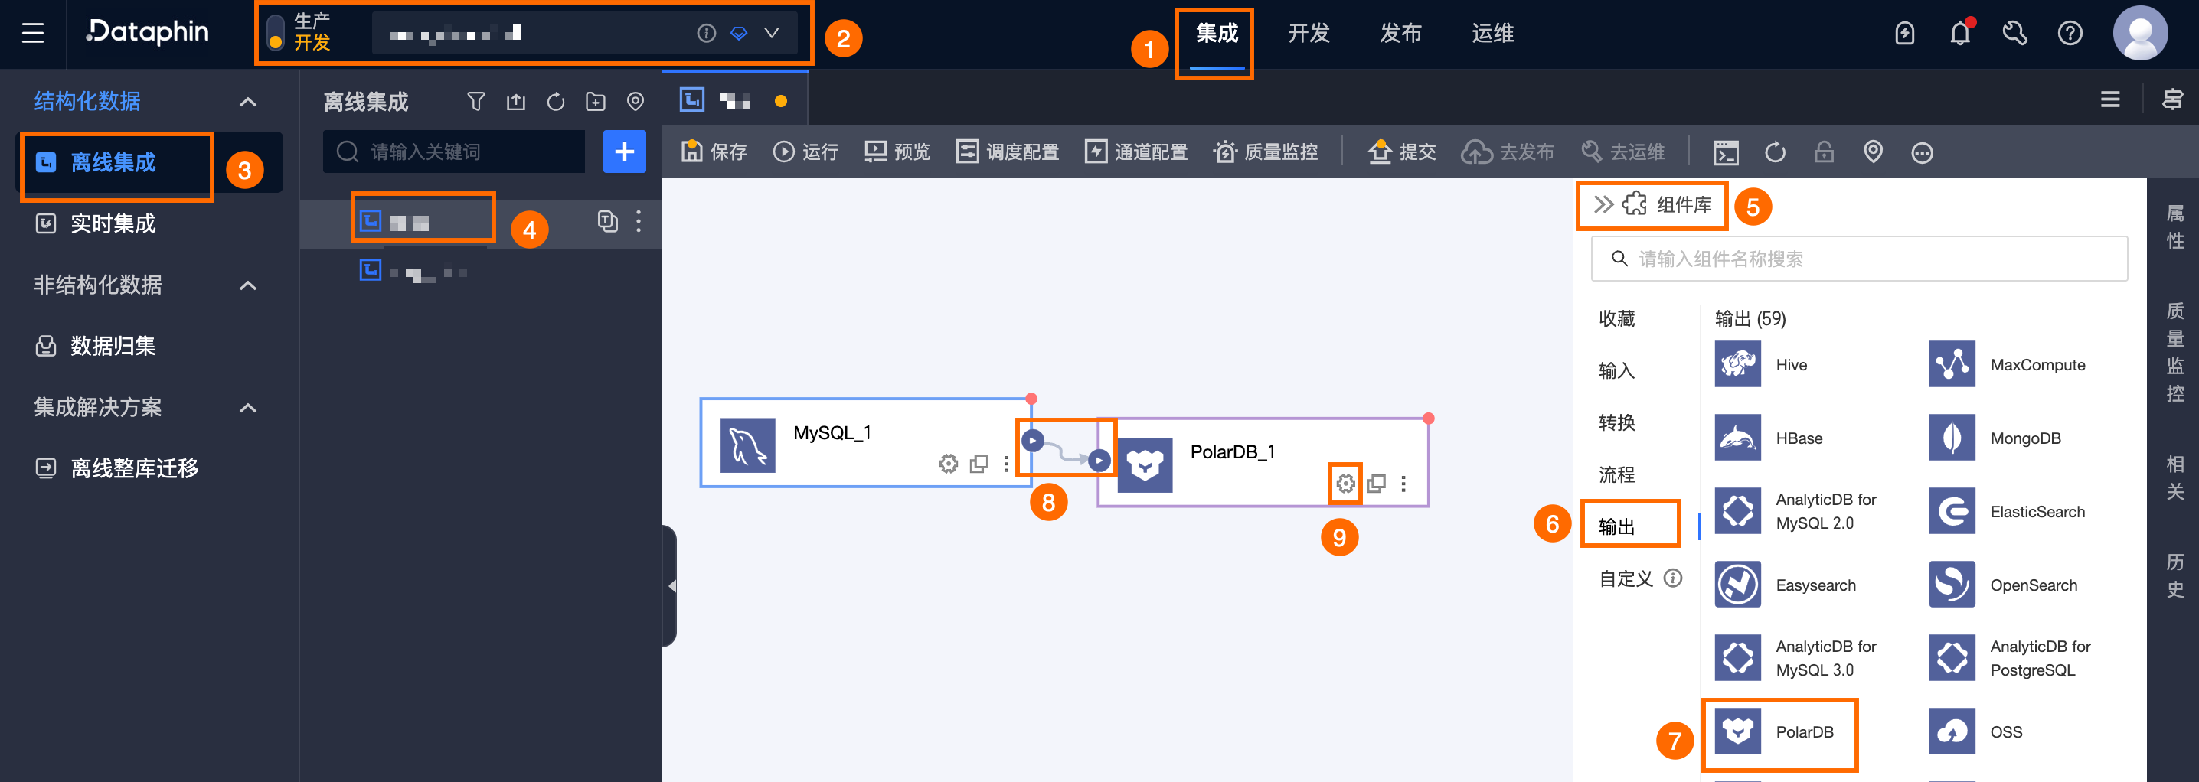2199x782 pixels.
Task: Open the wrench tools icon
Action: (2014, 33)
